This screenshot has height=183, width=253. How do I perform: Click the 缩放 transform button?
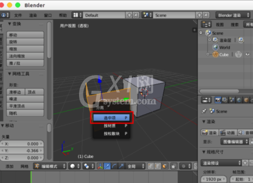pyautogui.click(x=25, y=49)
